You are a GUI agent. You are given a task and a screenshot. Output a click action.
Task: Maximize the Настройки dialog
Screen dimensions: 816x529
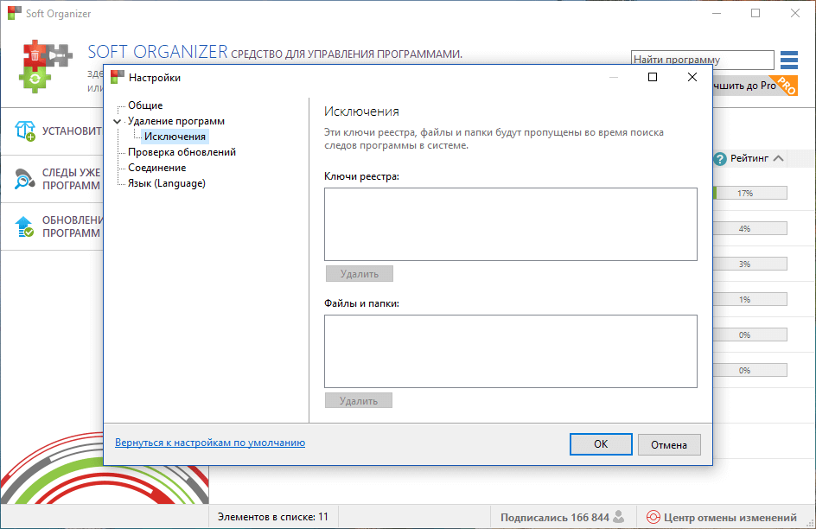652,77
